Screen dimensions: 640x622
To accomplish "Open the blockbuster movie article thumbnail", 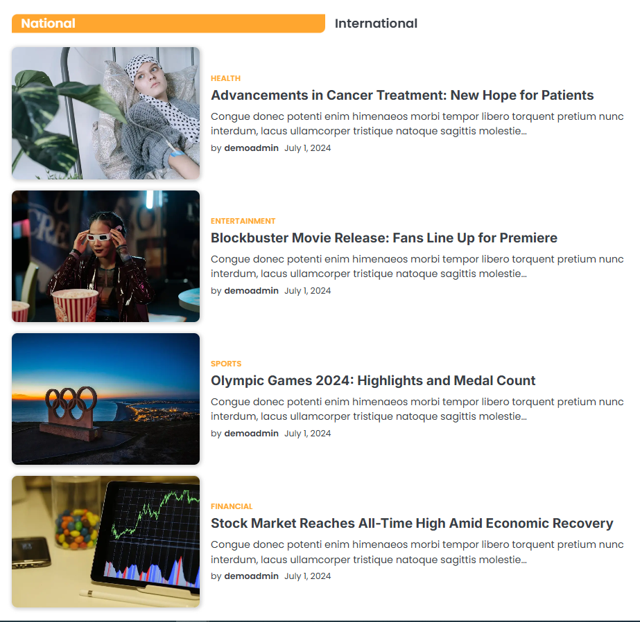I will point(105,256).
